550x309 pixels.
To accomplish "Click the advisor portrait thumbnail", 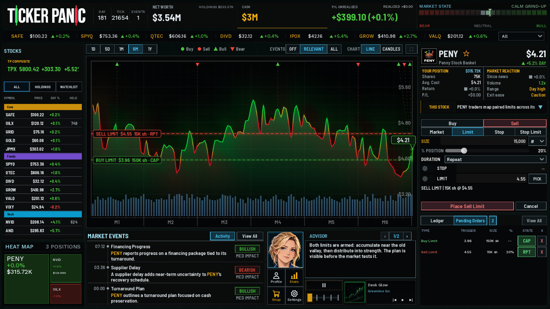I will click(285, 250).
